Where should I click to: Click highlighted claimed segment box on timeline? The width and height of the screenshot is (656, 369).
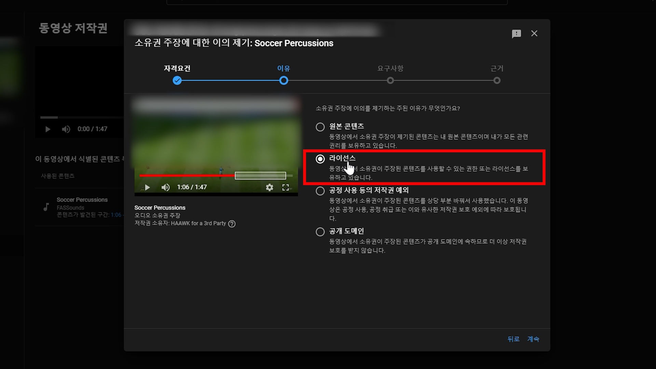(x=260, y=176)
